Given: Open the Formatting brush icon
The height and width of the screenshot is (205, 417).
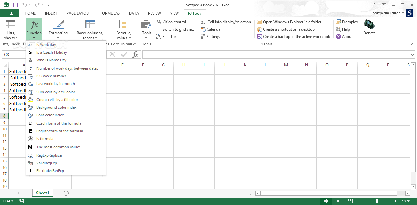Looking at the screenshot, I should point(58,30).
